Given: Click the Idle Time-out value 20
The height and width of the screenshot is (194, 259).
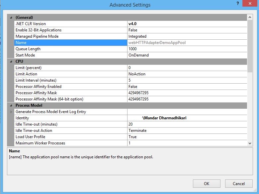Looking at the screenshot, I should click(187, 124).
